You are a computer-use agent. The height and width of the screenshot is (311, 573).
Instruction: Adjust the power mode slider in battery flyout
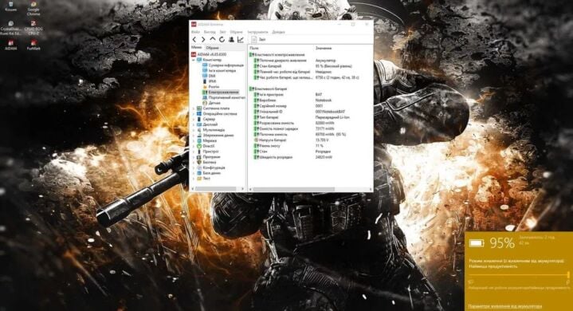(x=519, y=275)
